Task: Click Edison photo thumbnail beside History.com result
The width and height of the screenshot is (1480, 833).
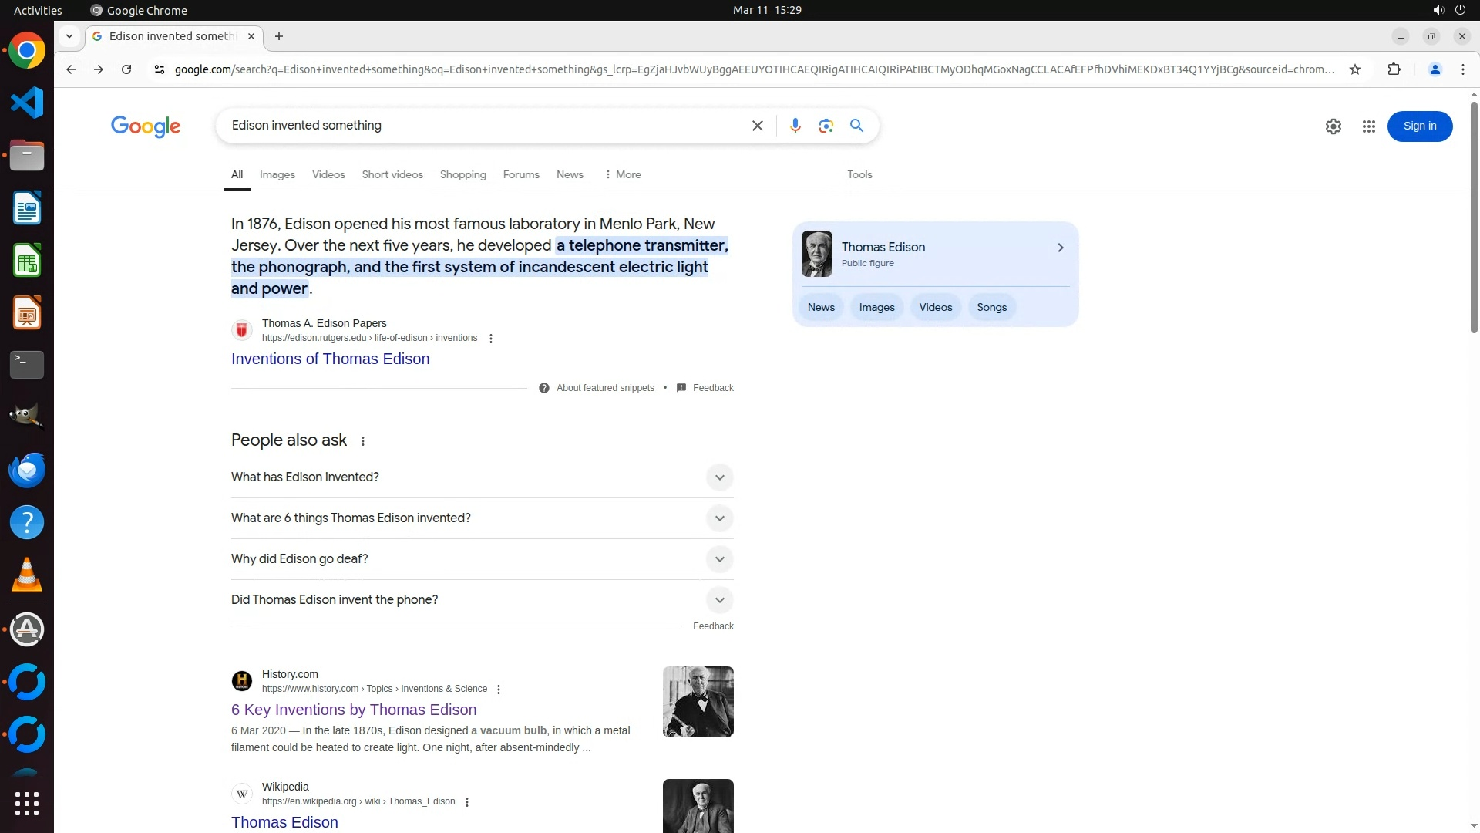Action: pos(698,702)
